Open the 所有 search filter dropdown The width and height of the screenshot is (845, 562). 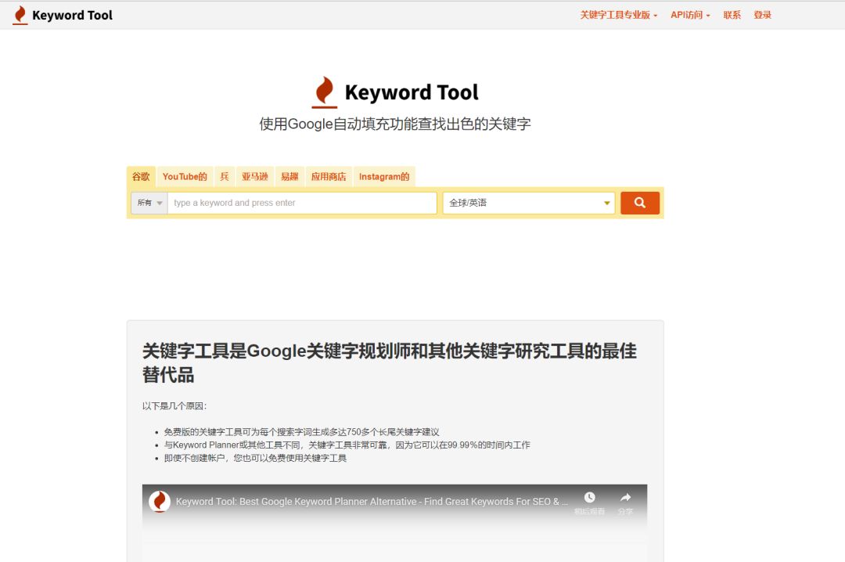(x=149, y=203)
